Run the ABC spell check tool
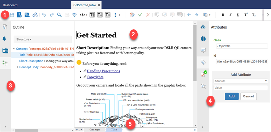The height and width of the screenshot is (132, 271). pos(75,15)
